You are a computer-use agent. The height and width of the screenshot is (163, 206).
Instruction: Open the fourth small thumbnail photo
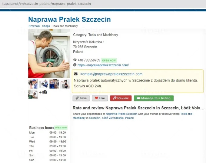click(x=65, y=84)
